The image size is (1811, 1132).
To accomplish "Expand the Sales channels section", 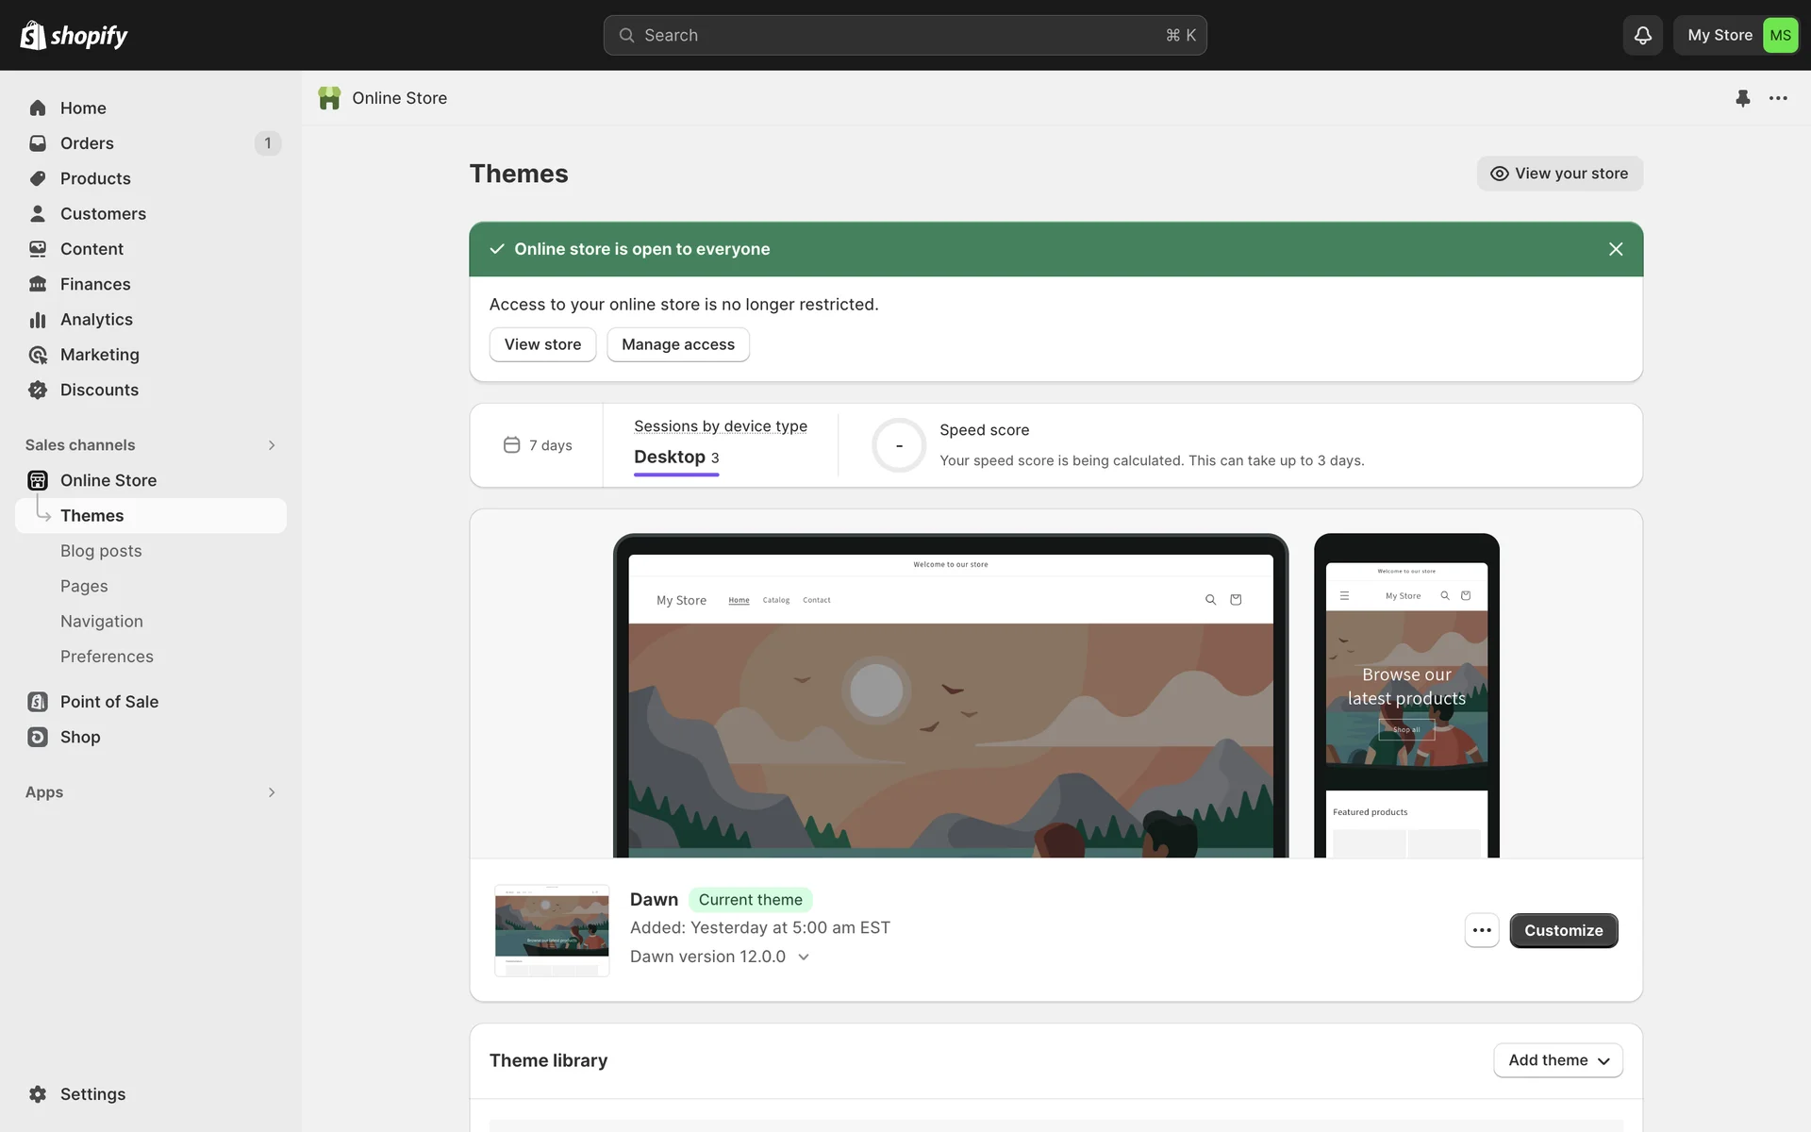I will point(272,445).
